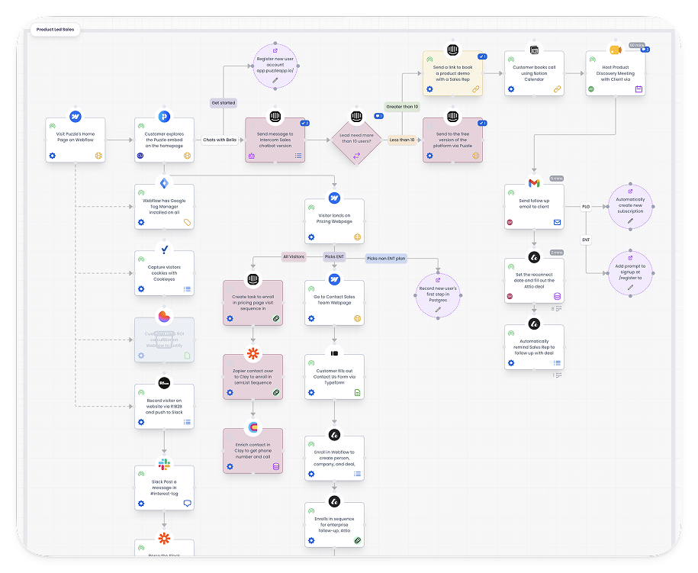This screenshot has height=573, width=698.
Task: Click Gmail icon above Send follow up email card
Action: (534, 183)
